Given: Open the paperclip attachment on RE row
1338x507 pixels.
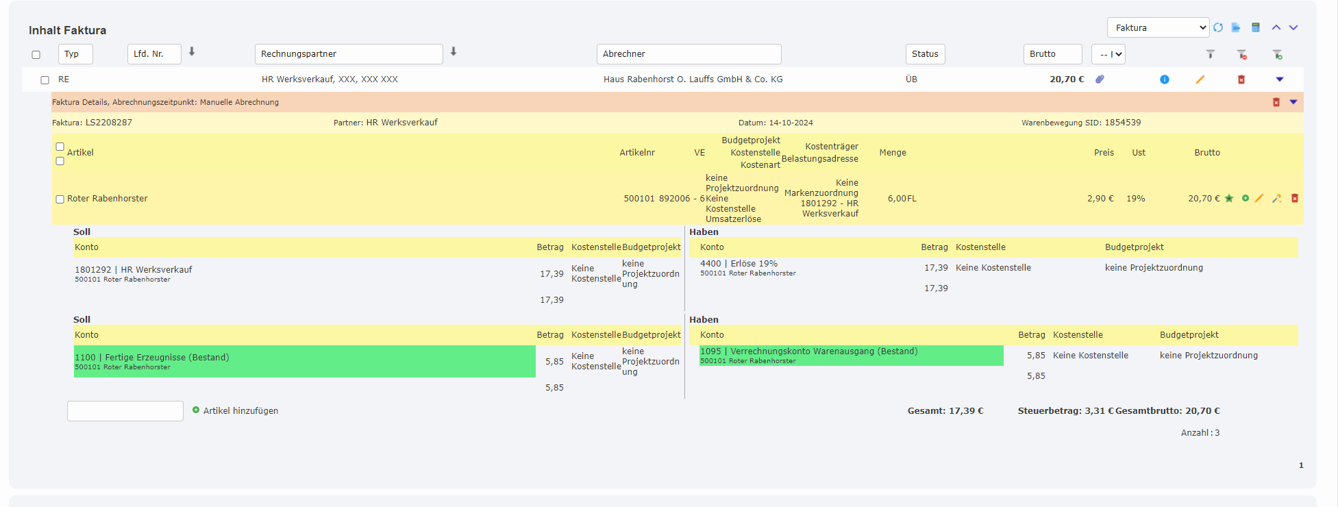Looking at the screenshot, I should click(x=1100, y=79).
